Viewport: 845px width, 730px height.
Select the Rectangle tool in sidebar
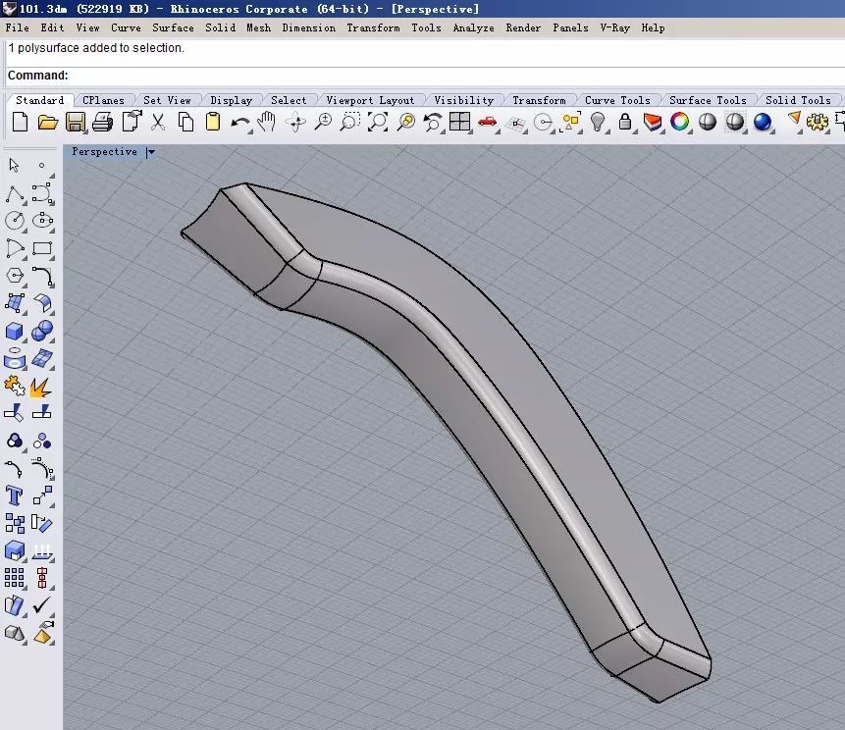point(42,248)
